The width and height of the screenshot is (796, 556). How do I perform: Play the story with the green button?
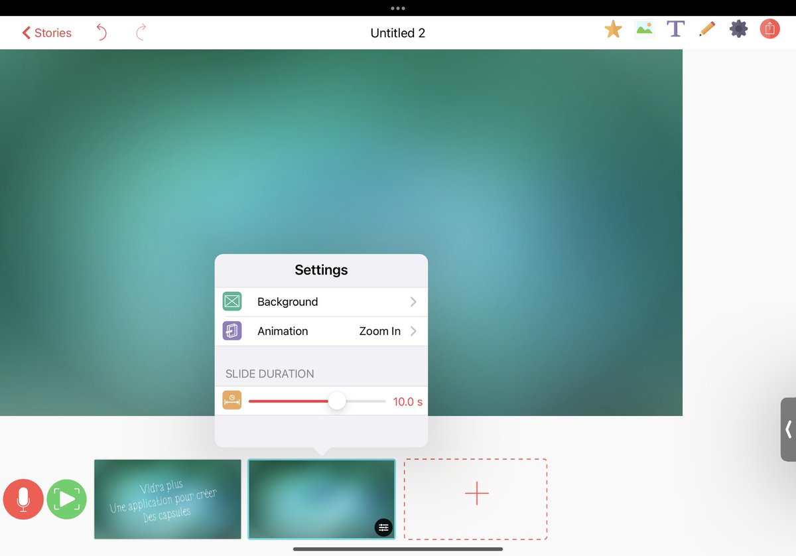pyautogui.click(x=67, y=500)
